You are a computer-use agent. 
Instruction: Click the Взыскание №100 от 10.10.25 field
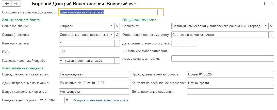click(94, 83)
